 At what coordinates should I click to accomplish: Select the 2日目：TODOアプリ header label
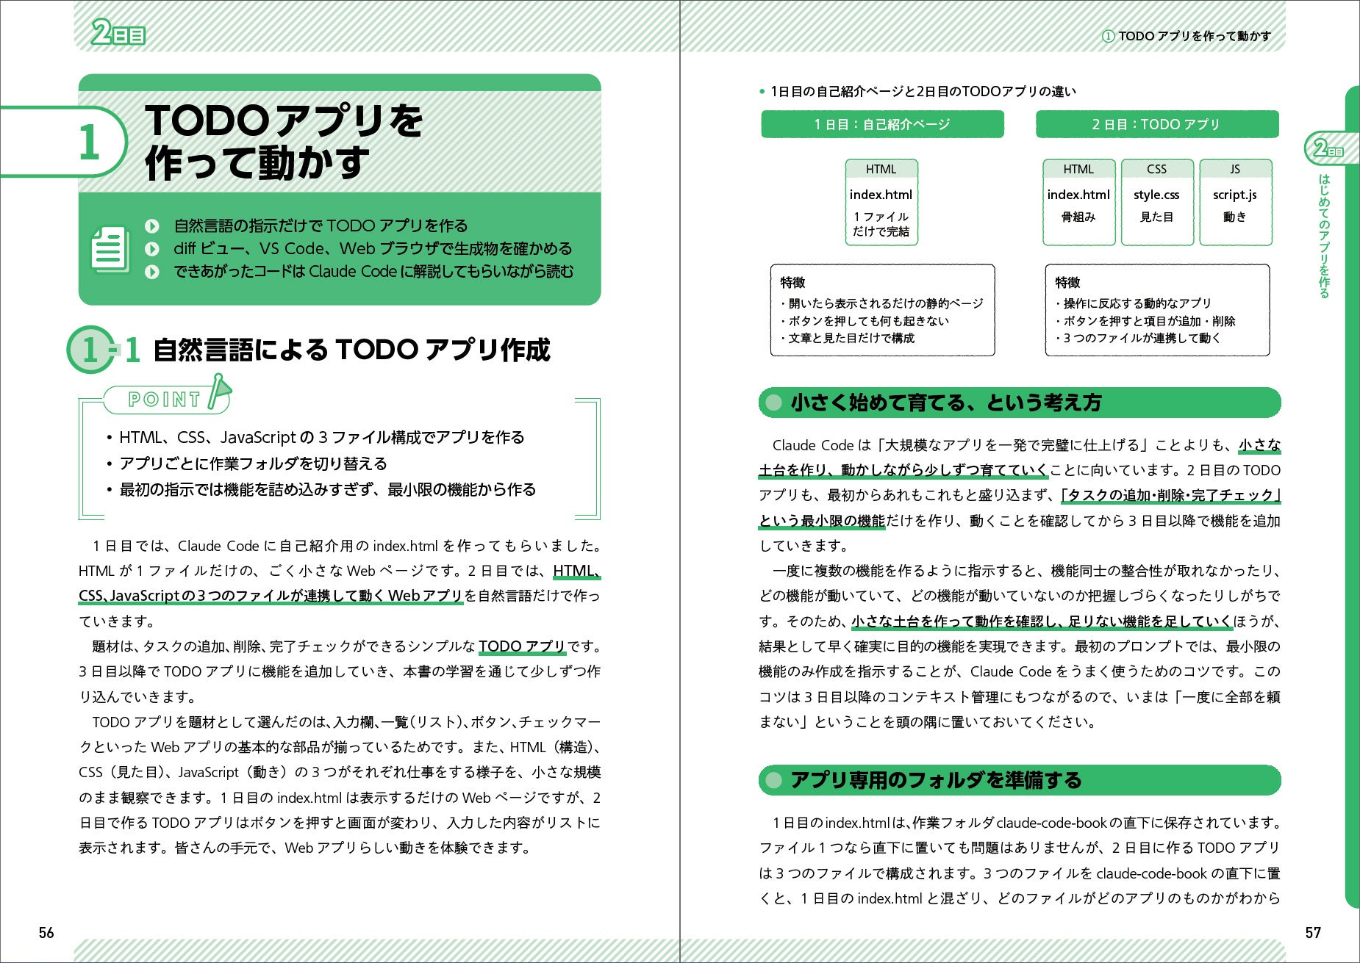[1157, 124]
